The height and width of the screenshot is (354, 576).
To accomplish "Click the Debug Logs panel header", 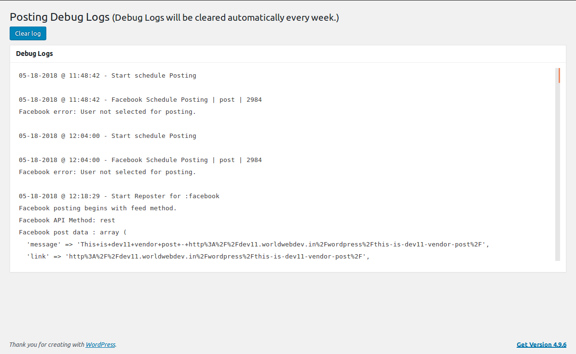I will click(35, 54).
